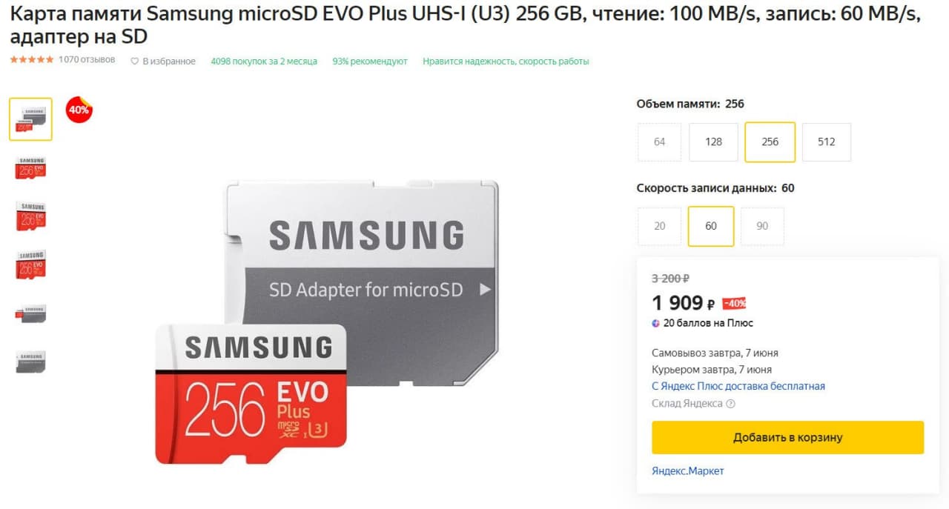This screenshot has height=509, width=949.
Task: Click the star rating icons
Action: click(x=32, y=59)
